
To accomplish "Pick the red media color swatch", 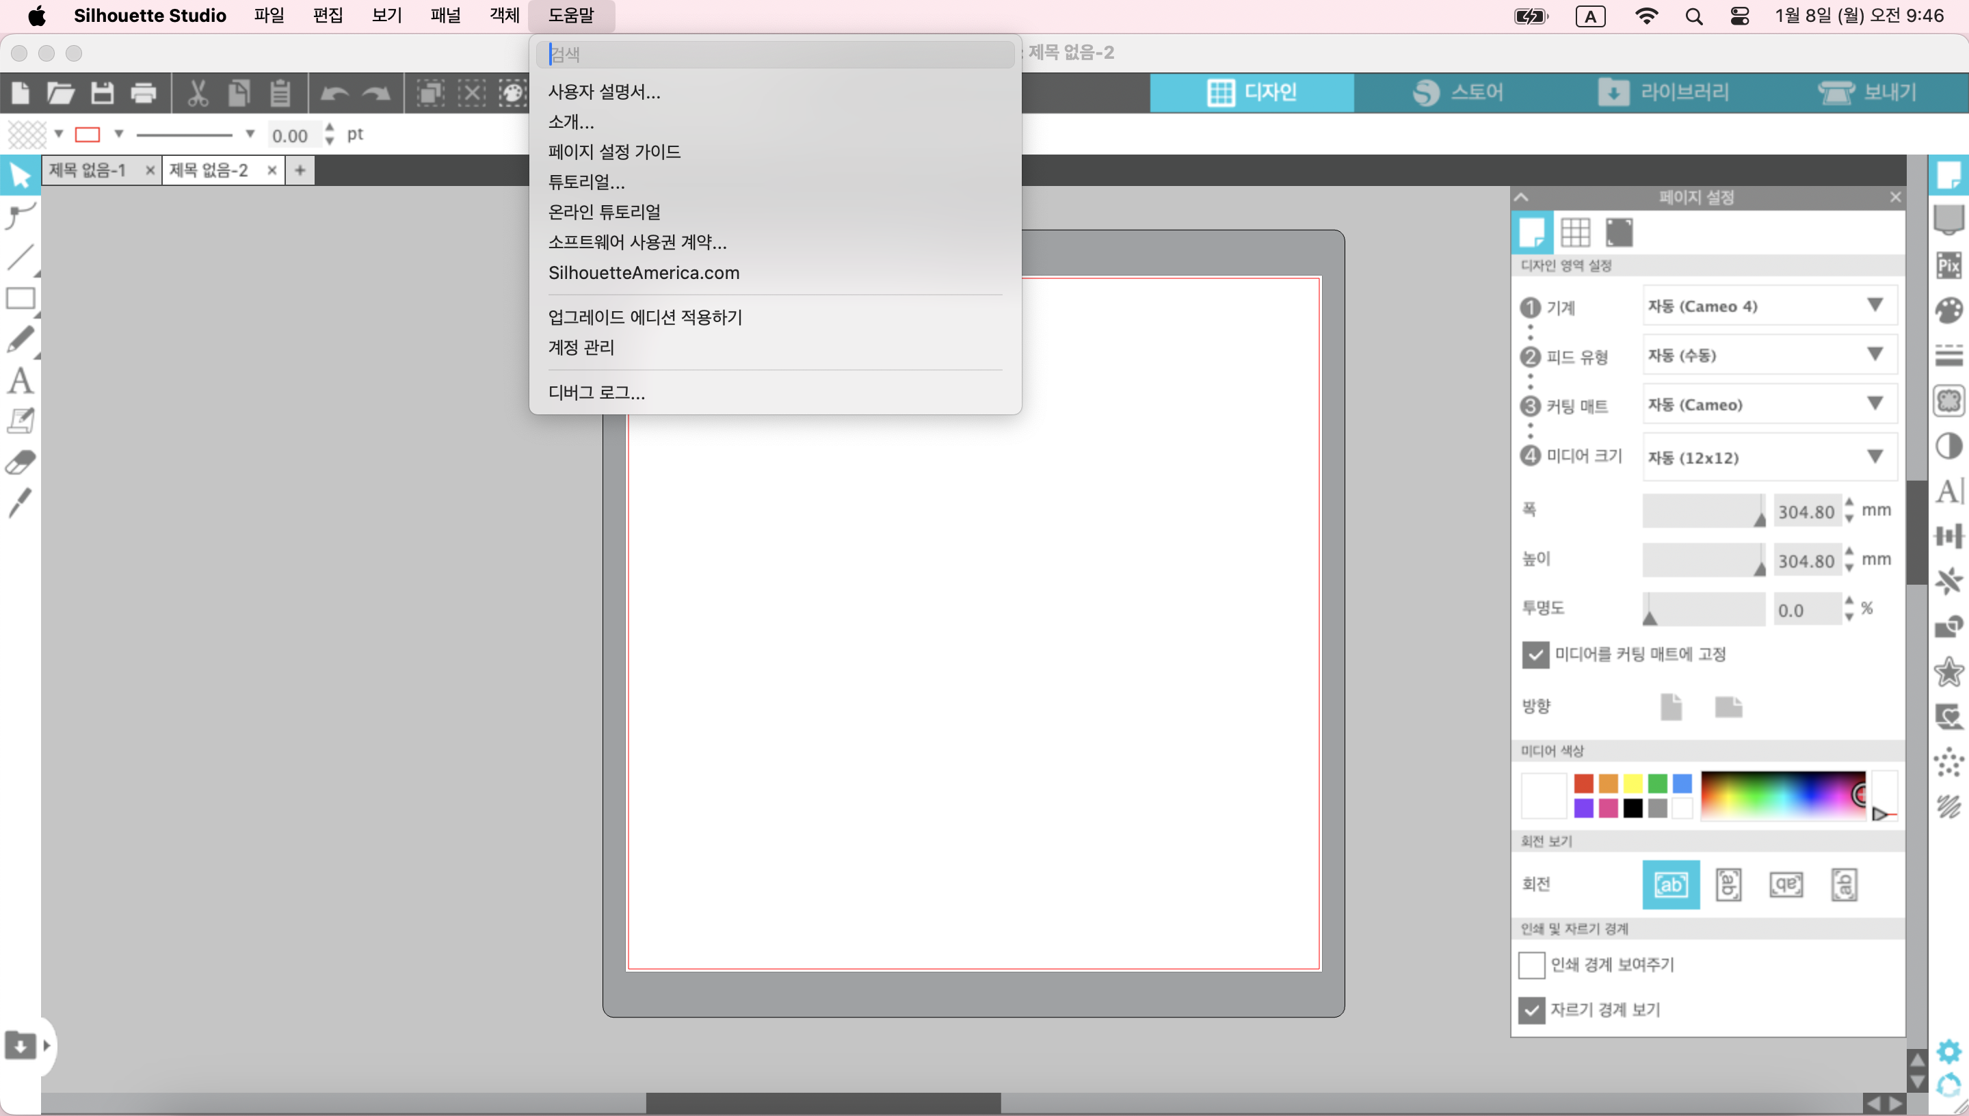I will tap(1583, 784).
